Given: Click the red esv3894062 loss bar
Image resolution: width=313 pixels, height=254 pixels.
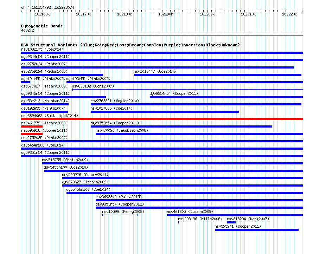Looking at the screenshot, I should [x=162, y=119].
